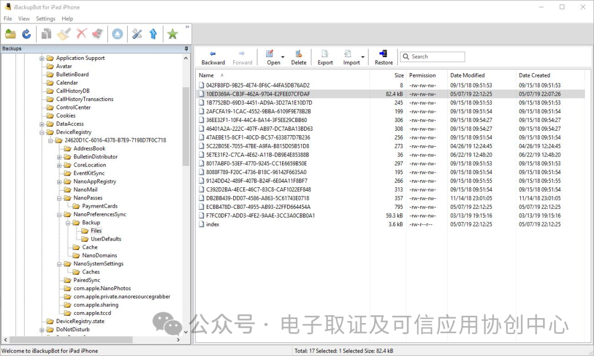Click the Search input field
The image size is (594, 356).
(x=433, y=57)
